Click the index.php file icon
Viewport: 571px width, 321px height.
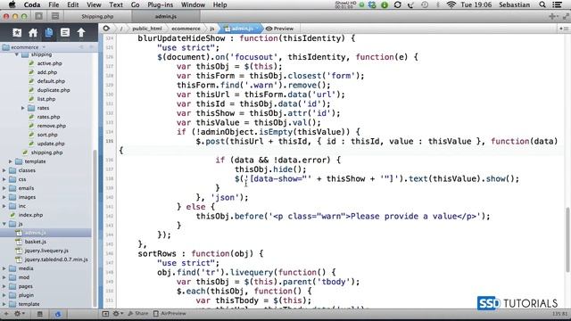[x=13, y=215]
